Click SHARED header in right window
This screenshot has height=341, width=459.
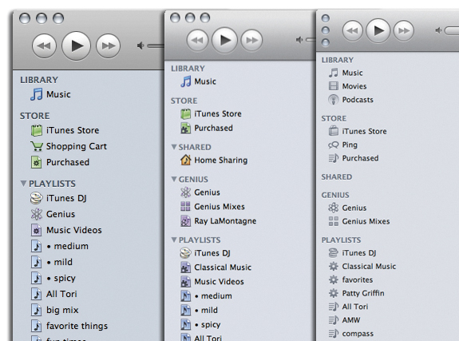pyautogui.click(x=337, y=177)
